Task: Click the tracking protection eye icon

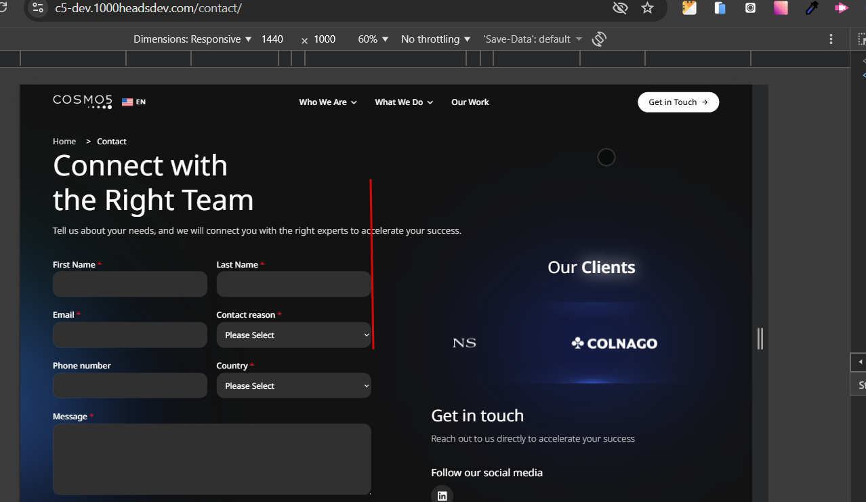Action: point(619,8)
